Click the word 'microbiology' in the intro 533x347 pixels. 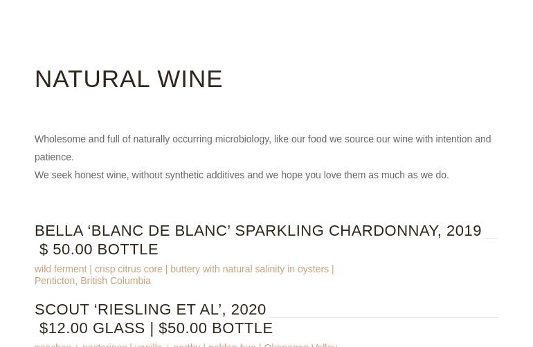pyautogui.click(x=243, y=139)
